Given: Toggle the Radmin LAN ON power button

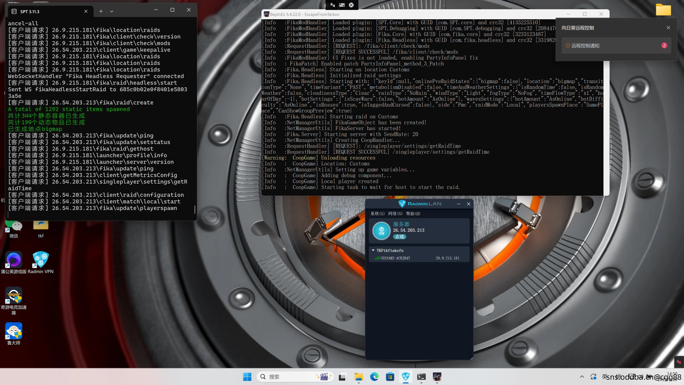Looking at the screenshot, I should point(381,231).
